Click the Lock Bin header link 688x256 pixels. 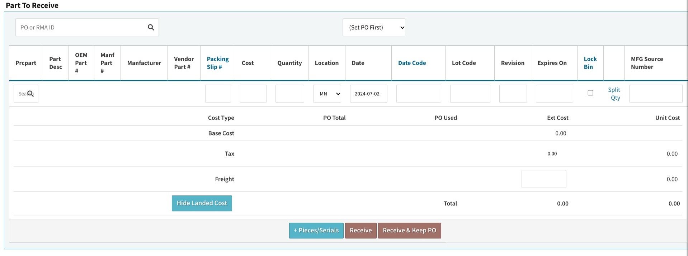pyautogui.click(x=590, y=63)
